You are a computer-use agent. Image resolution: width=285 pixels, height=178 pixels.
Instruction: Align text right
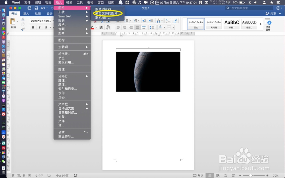pos(131,27)
